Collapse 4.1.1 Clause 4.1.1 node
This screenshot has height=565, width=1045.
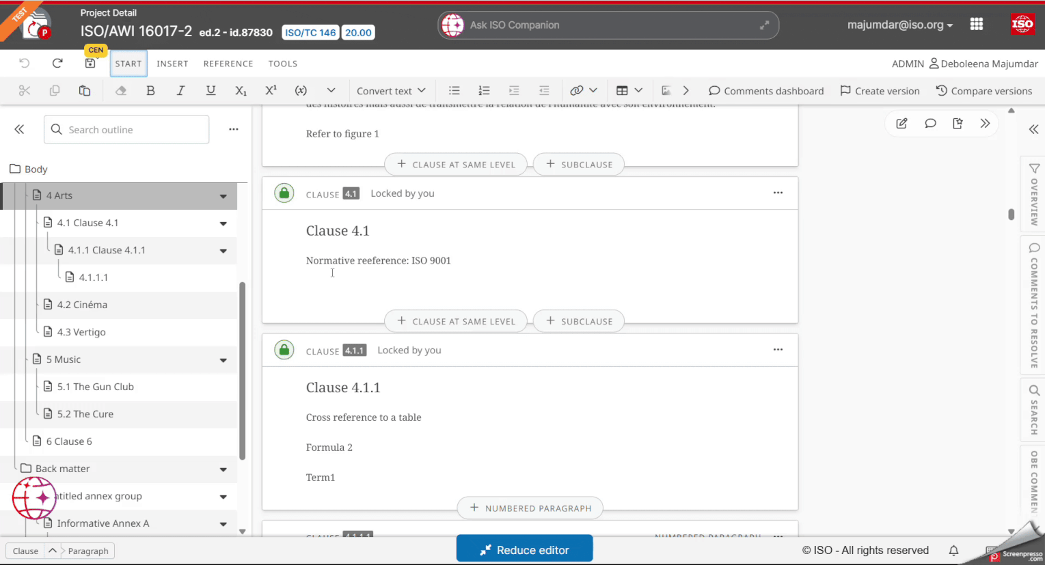[x=223, y=251]
